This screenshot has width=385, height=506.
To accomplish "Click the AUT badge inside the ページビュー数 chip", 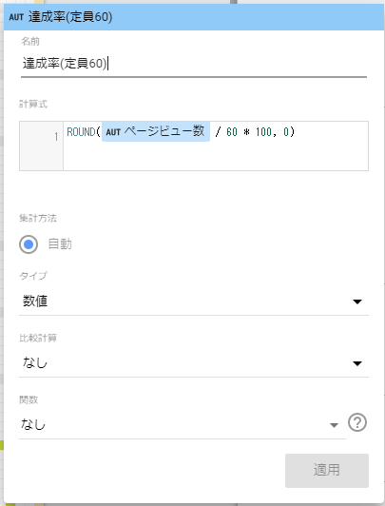I will (x=113, y=132).
